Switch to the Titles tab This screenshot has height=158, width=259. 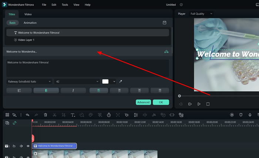(x=12, y=14)
